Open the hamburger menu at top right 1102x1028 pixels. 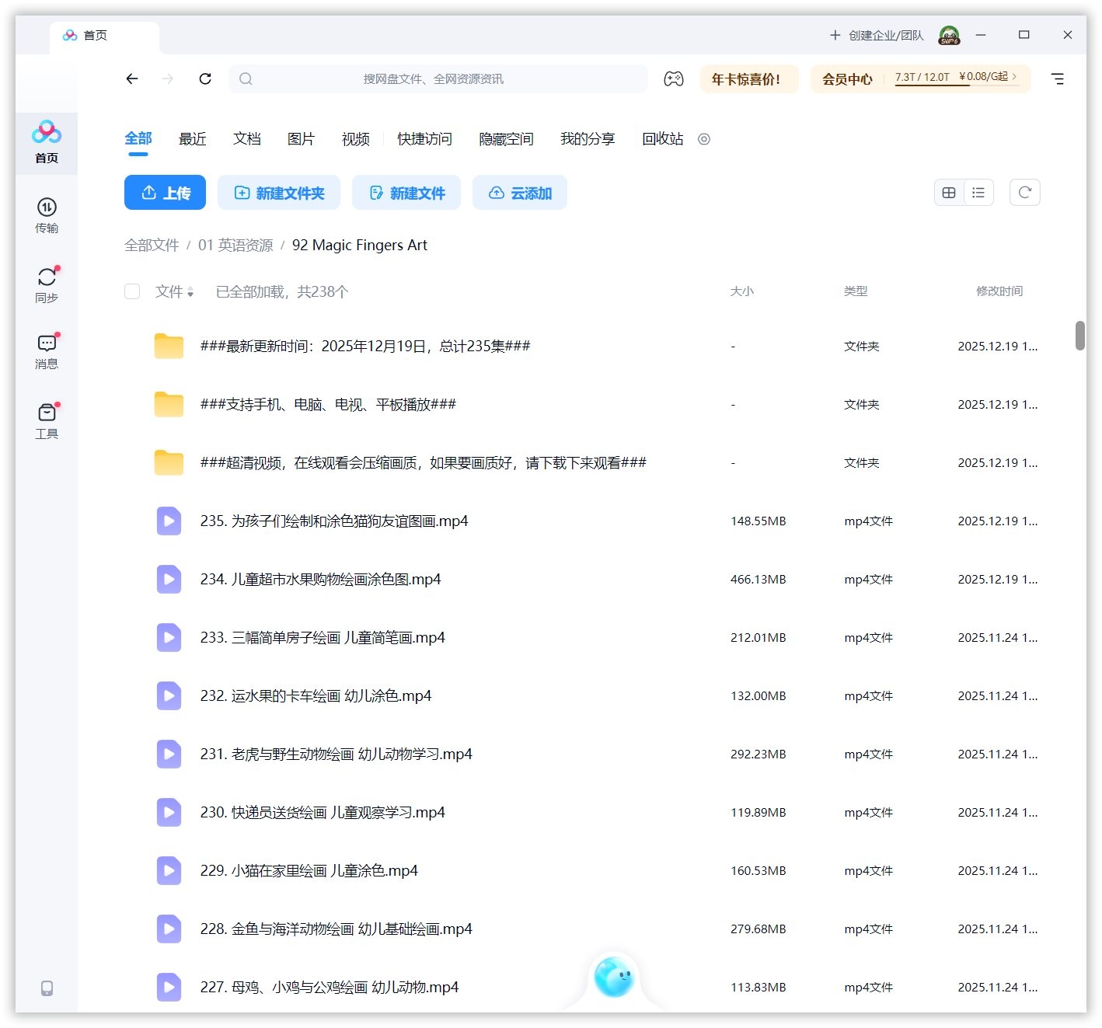pos(1057,78)
